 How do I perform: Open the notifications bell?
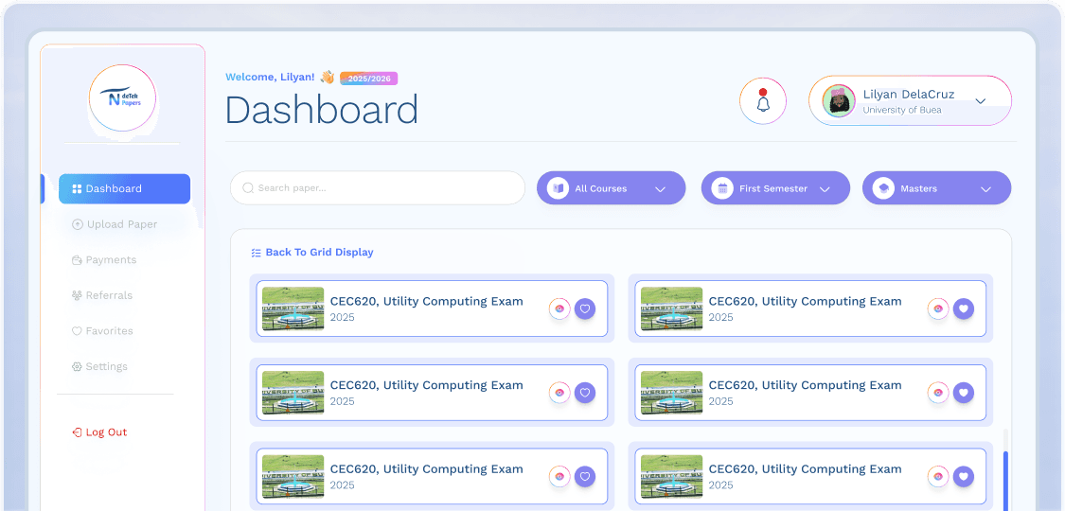pyautogui.click(x=763, y=100)
